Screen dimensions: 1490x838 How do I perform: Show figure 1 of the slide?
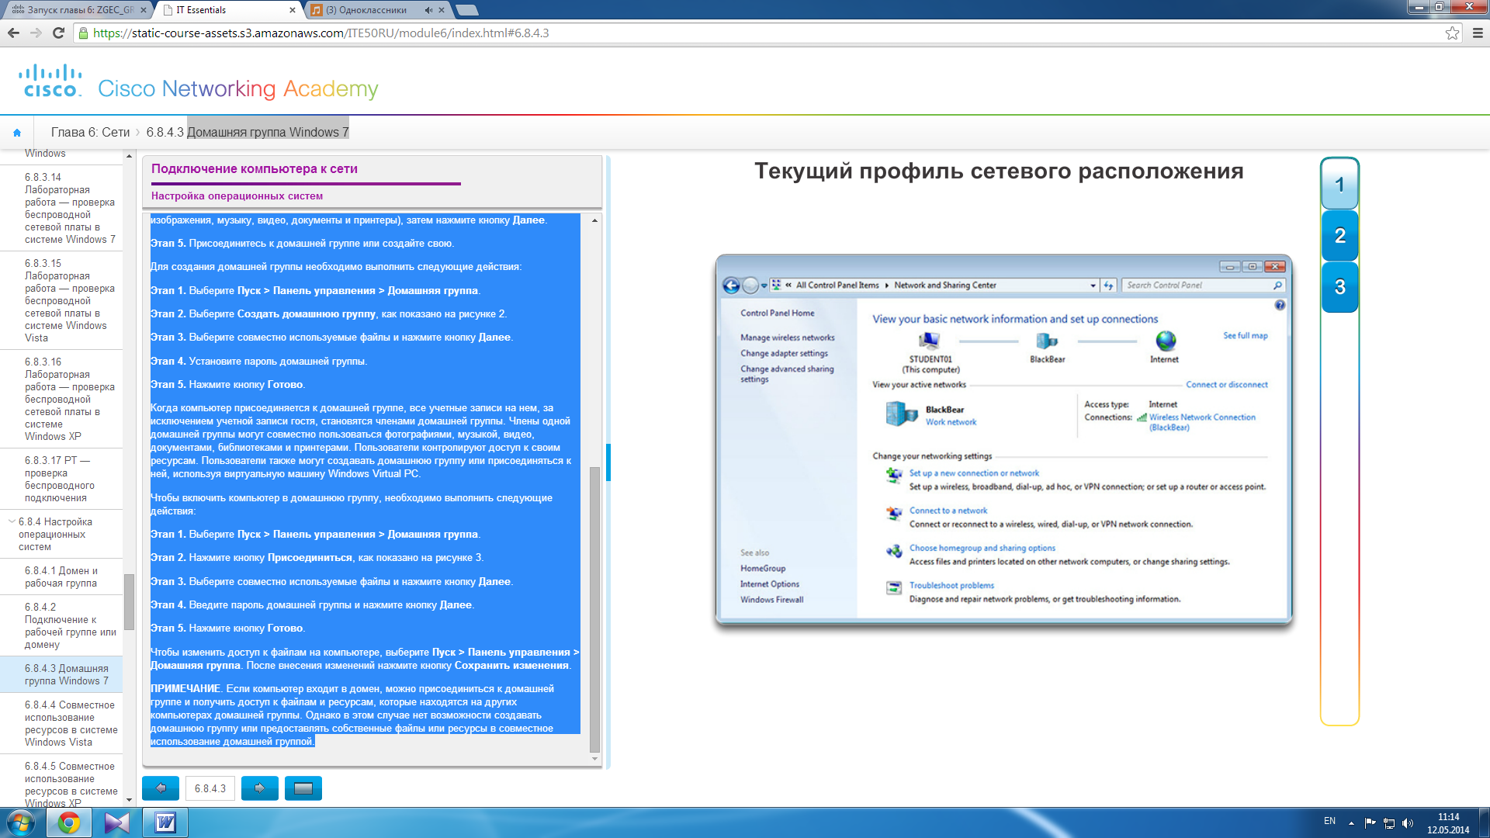point(1339,184)
